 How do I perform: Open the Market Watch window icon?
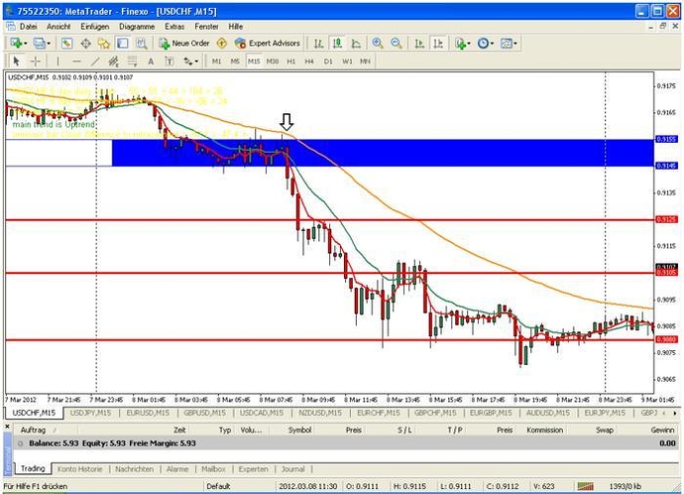point(66,44)
